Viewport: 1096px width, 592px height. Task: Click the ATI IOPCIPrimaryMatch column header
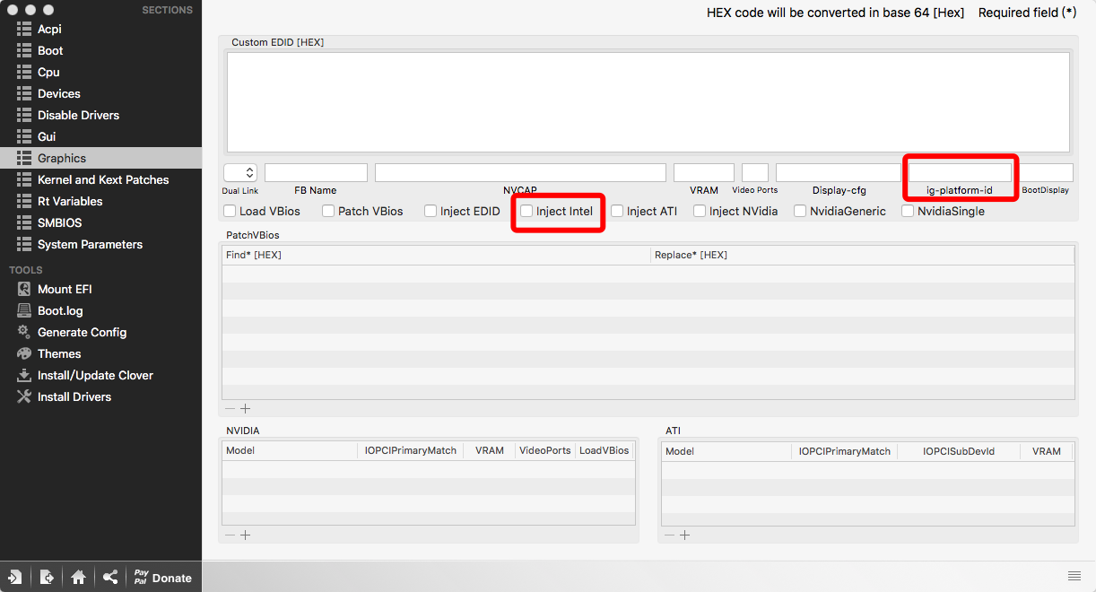coord(845,450)
